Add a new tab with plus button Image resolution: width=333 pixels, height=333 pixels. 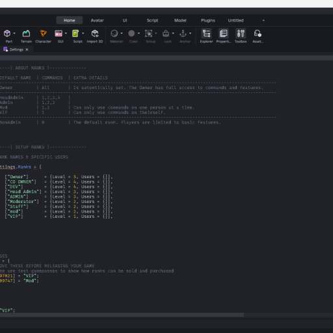(263, 20)
